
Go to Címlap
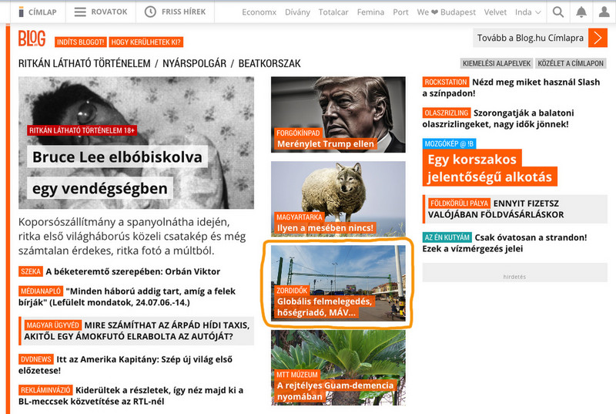(38, 12)
